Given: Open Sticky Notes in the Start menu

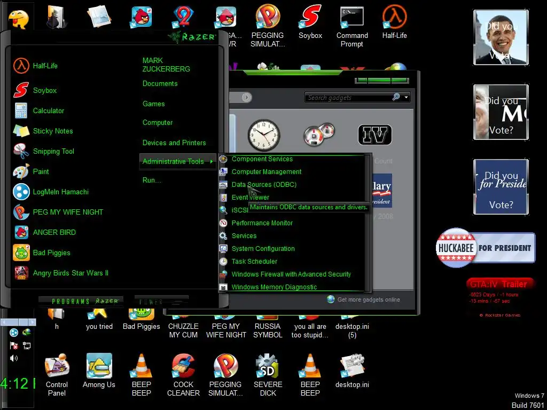Looking at the screenshot, I should click(43, 131).
